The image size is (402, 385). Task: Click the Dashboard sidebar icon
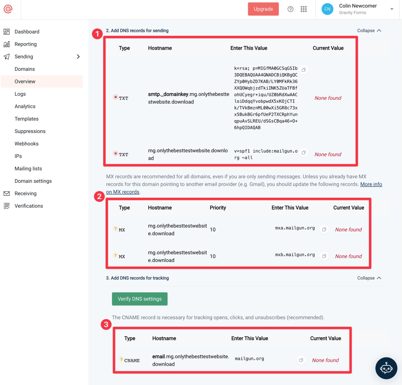click(x=7, y=32)
